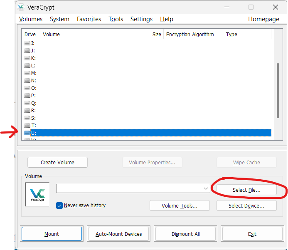Select drive I: icon in the list

click(27, 43)
